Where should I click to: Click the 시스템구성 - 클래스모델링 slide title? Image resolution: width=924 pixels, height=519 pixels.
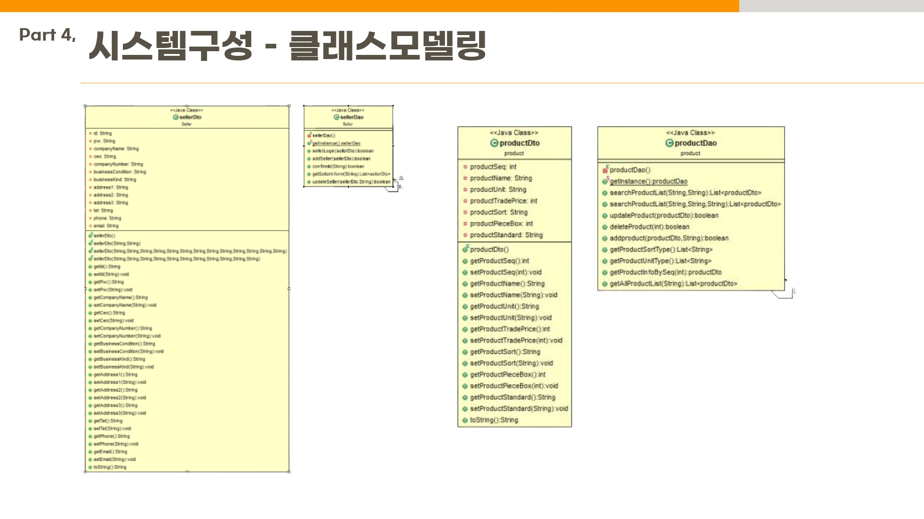click(287, 45)
